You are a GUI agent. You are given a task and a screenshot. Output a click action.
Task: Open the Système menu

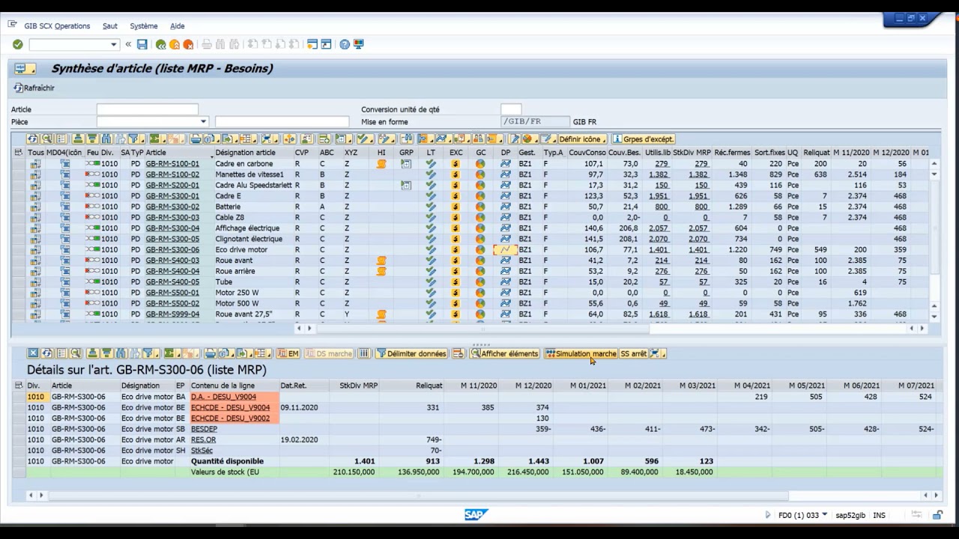pyautogui.click(x=144, y=26)
